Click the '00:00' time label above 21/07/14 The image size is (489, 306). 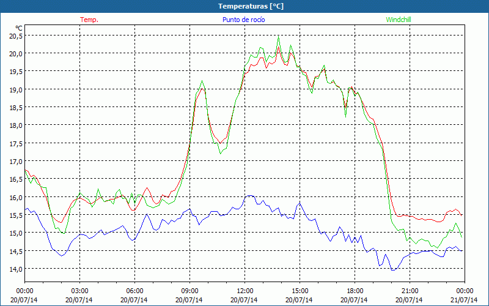(x=465, y=291)
